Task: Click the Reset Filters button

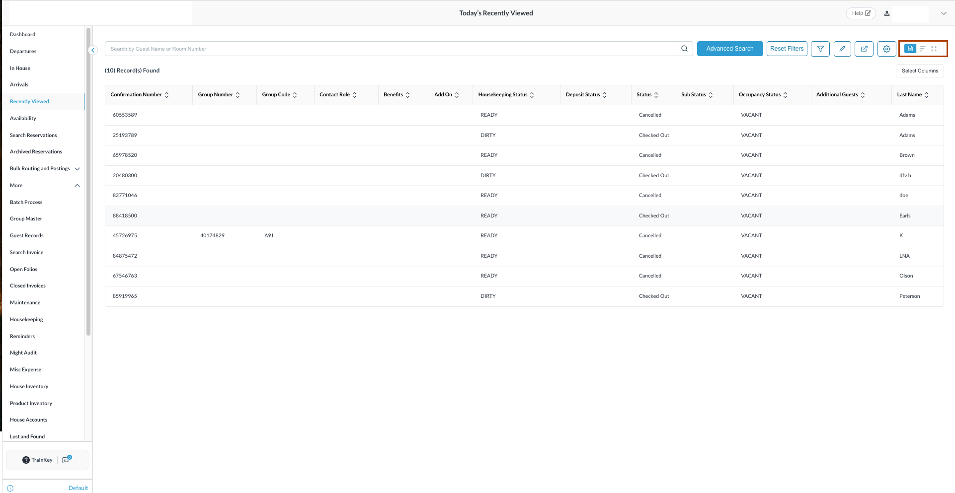Action: click(787, 49)
